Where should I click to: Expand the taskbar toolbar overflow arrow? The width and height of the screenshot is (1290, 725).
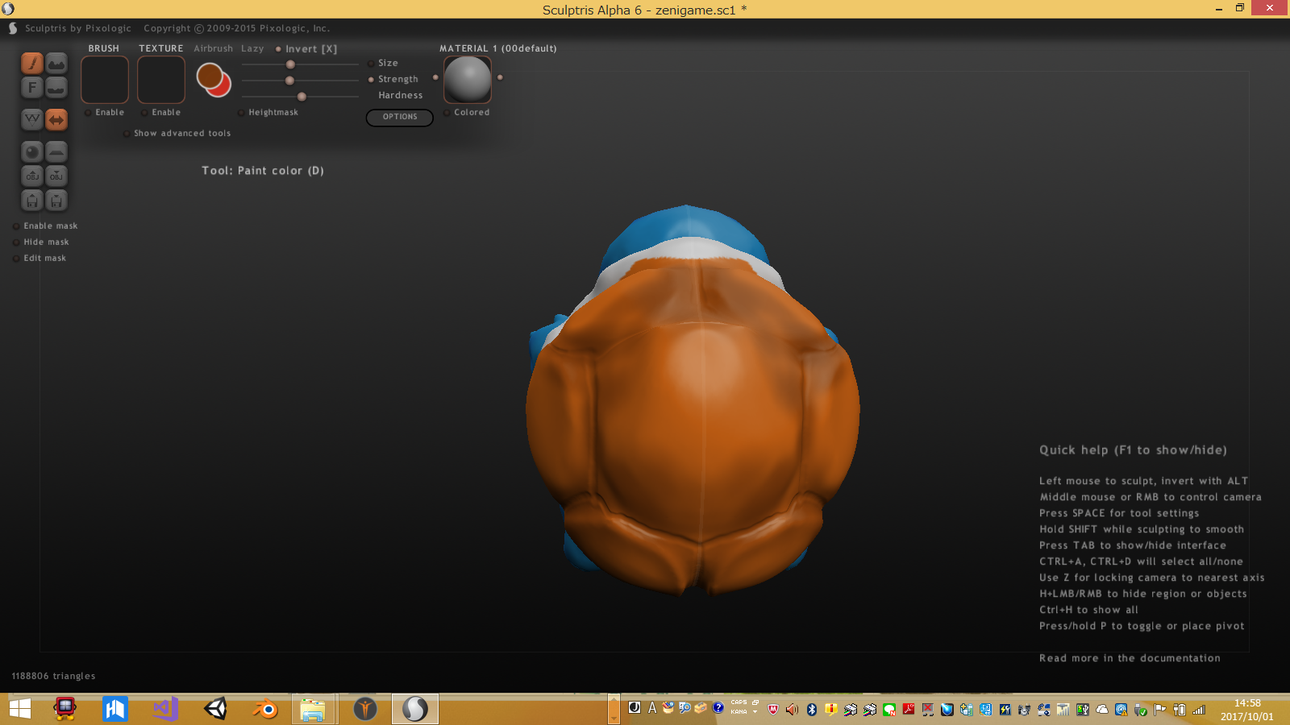pos(614,709)
